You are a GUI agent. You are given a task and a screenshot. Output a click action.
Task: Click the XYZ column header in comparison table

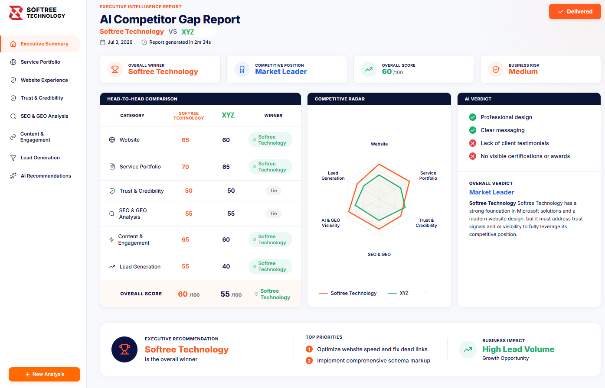228,115
